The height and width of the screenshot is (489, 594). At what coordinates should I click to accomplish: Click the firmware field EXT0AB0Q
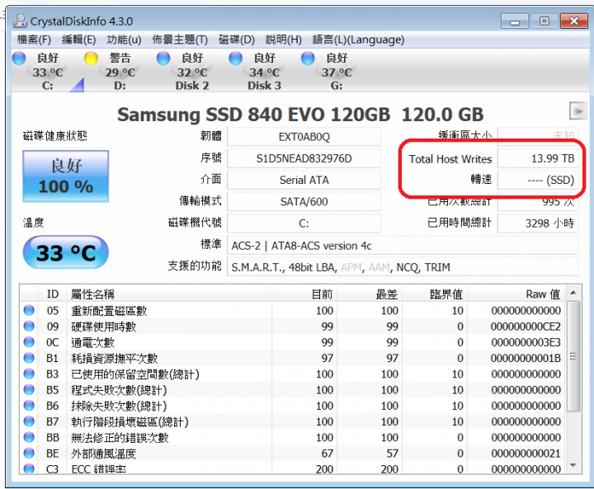point(304,137)
